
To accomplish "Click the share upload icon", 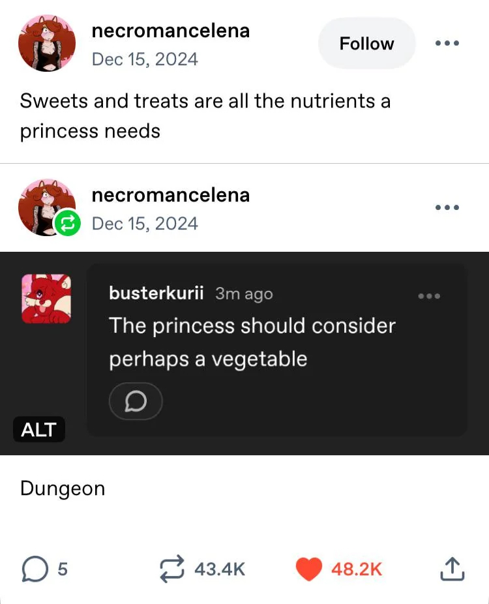I will 452,569.
